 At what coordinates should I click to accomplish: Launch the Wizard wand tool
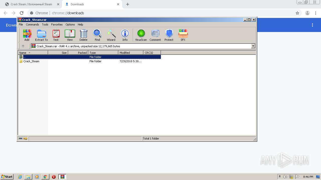(x=111, y=35)
